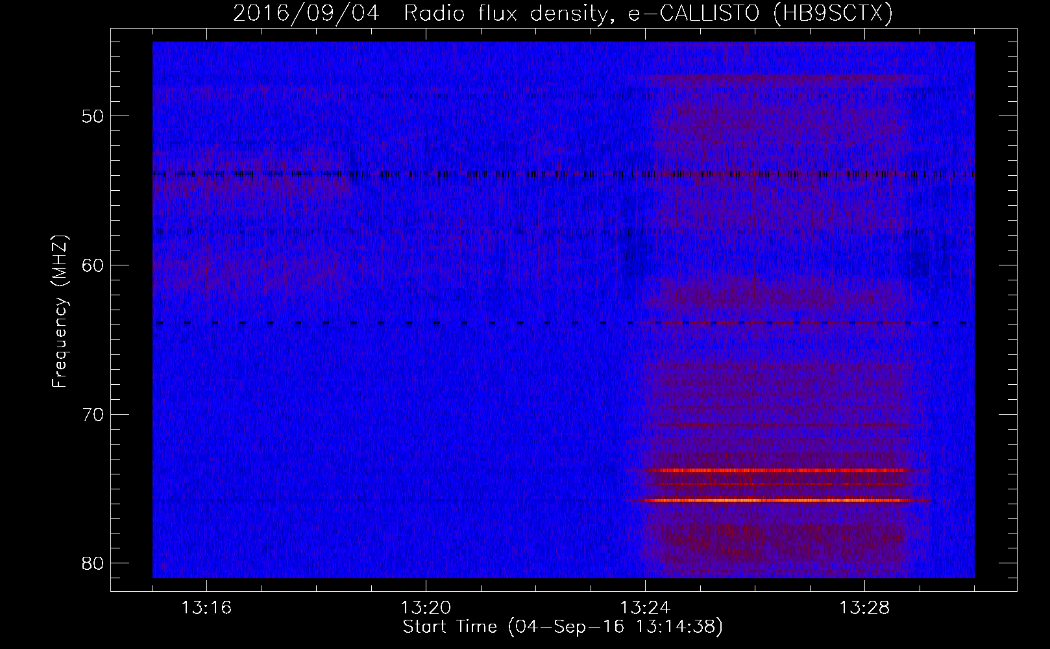This screenshot has width=1050, height=649.
Task: Click the 'Start Time (04-Sep-16 13:14:38)' label
Action: pos(563,627)
